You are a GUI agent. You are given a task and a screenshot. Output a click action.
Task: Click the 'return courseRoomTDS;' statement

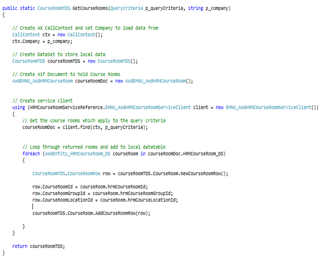39,247
